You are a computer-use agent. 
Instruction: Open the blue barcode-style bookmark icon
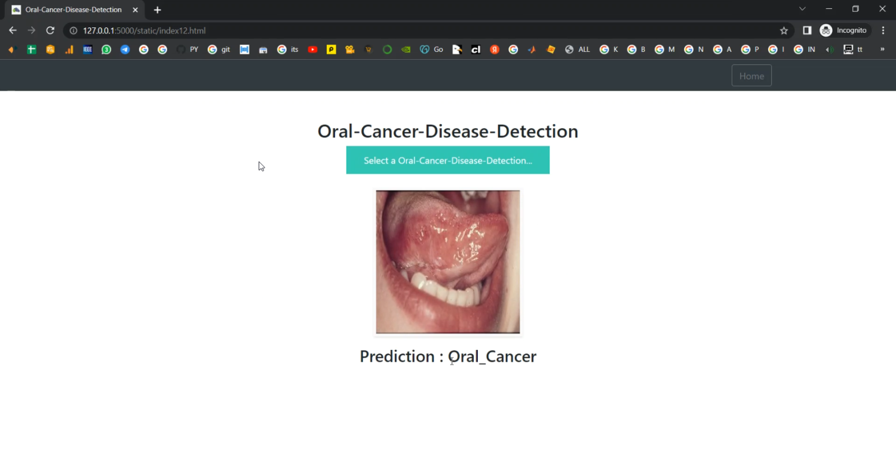(244, 50)
